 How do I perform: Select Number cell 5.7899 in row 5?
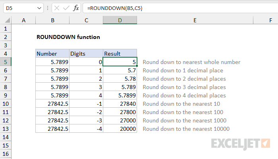[x=52, y=62]
